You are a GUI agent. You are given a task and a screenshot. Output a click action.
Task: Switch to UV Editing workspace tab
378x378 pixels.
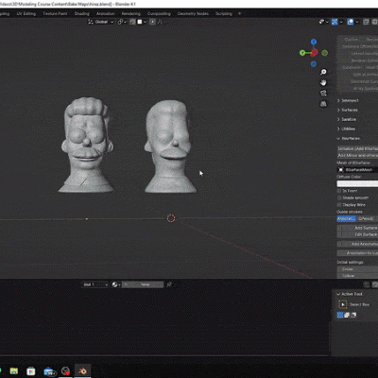[26, 13]
